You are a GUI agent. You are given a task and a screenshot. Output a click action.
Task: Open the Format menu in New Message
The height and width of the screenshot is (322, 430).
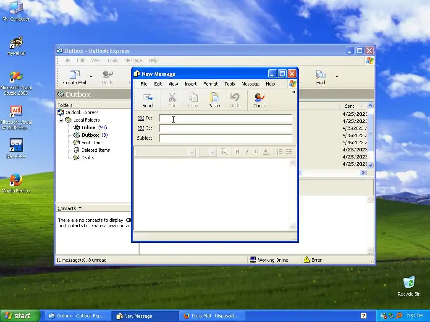pyautogui.click(x=210, y=84)
